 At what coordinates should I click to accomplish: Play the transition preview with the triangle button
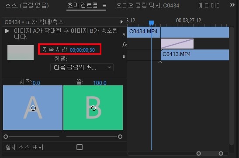7,31
